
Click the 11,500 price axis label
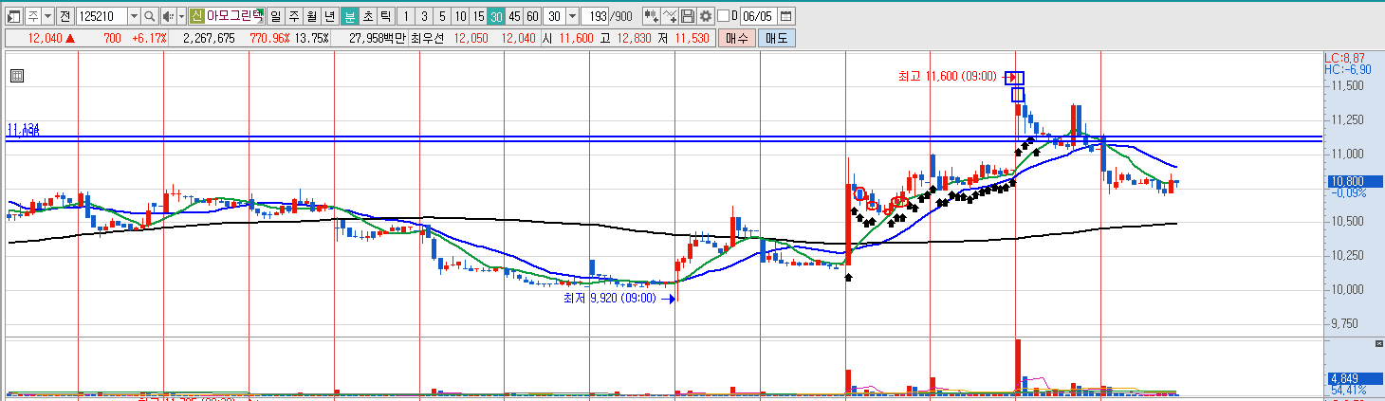1346,86
